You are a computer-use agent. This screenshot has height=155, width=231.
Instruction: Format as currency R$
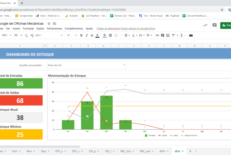tap(16, 35)
